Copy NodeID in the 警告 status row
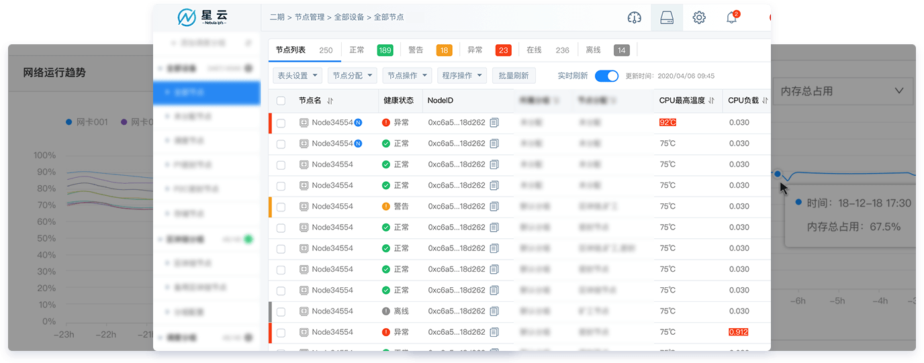Viewport: 924px width, 363px height. [x=494, y=207]
